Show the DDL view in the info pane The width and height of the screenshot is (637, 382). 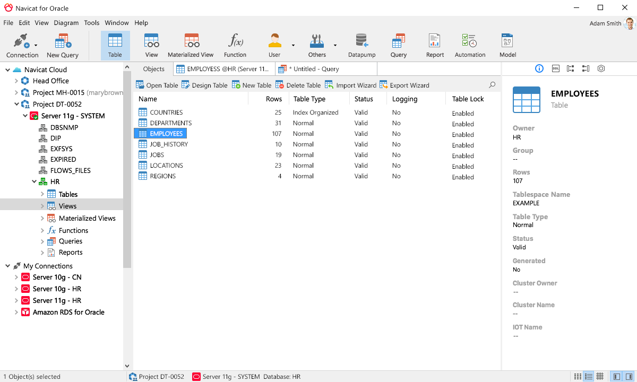[555, 68]
